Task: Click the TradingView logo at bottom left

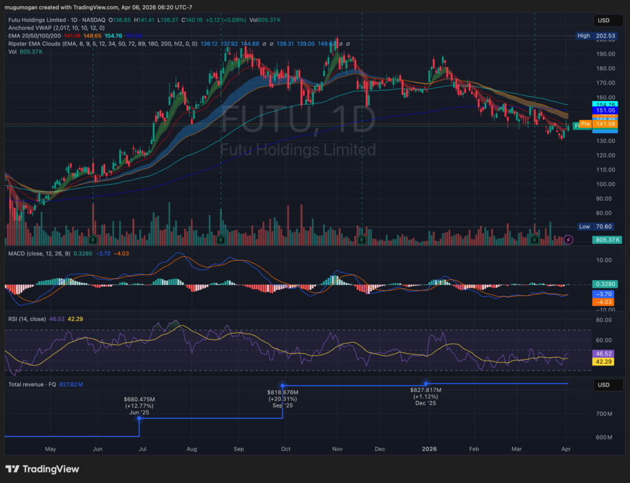Action: click(42, 469)
